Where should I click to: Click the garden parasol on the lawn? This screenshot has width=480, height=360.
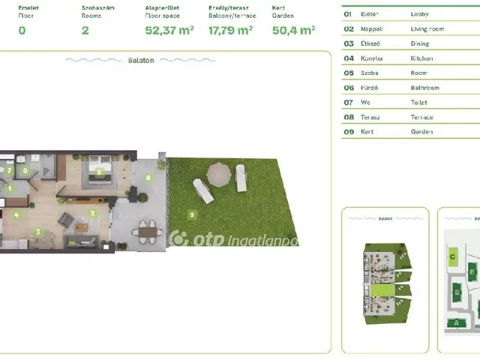219,174
